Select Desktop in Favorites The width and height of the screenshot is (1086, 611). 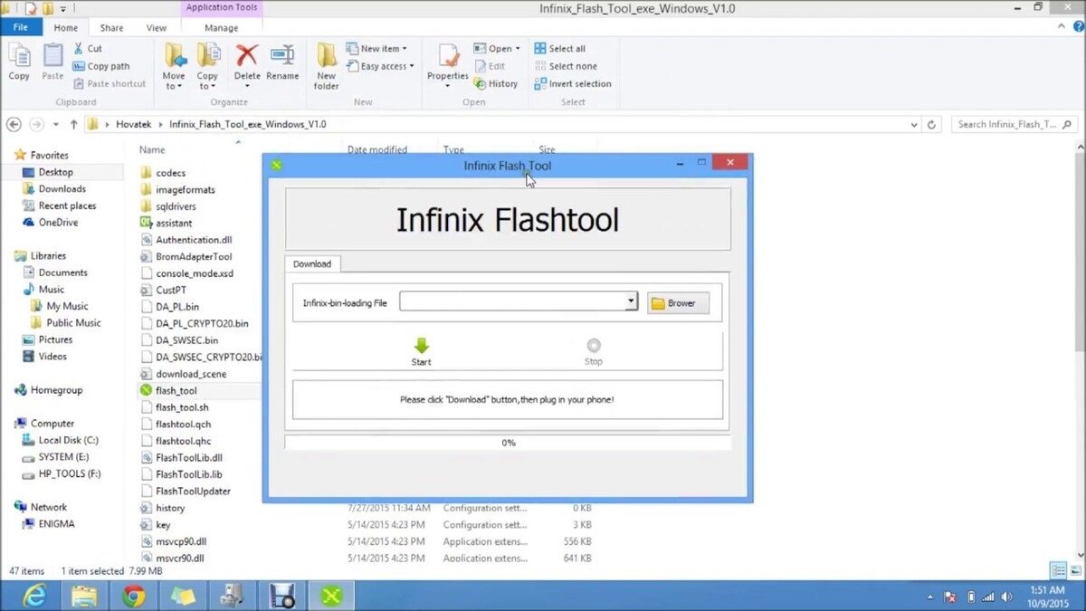tap(56, 172)
